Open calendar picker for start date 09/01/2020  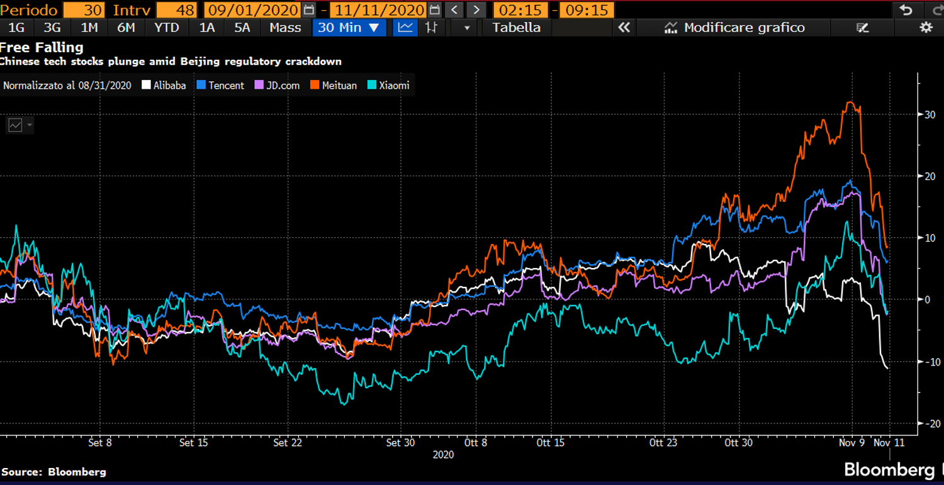pos(308,9)
